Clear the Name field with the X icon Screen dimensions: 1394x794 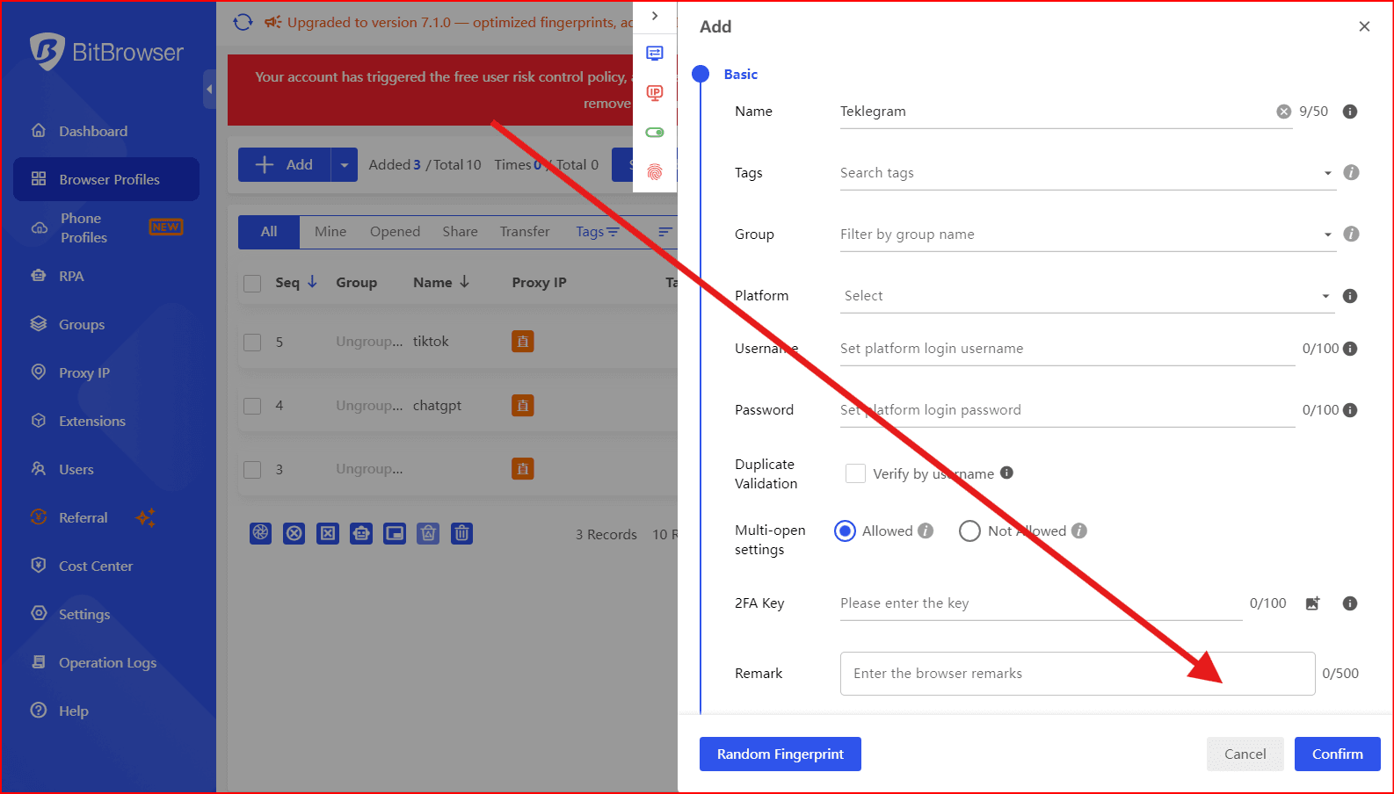click(1283, 112)
